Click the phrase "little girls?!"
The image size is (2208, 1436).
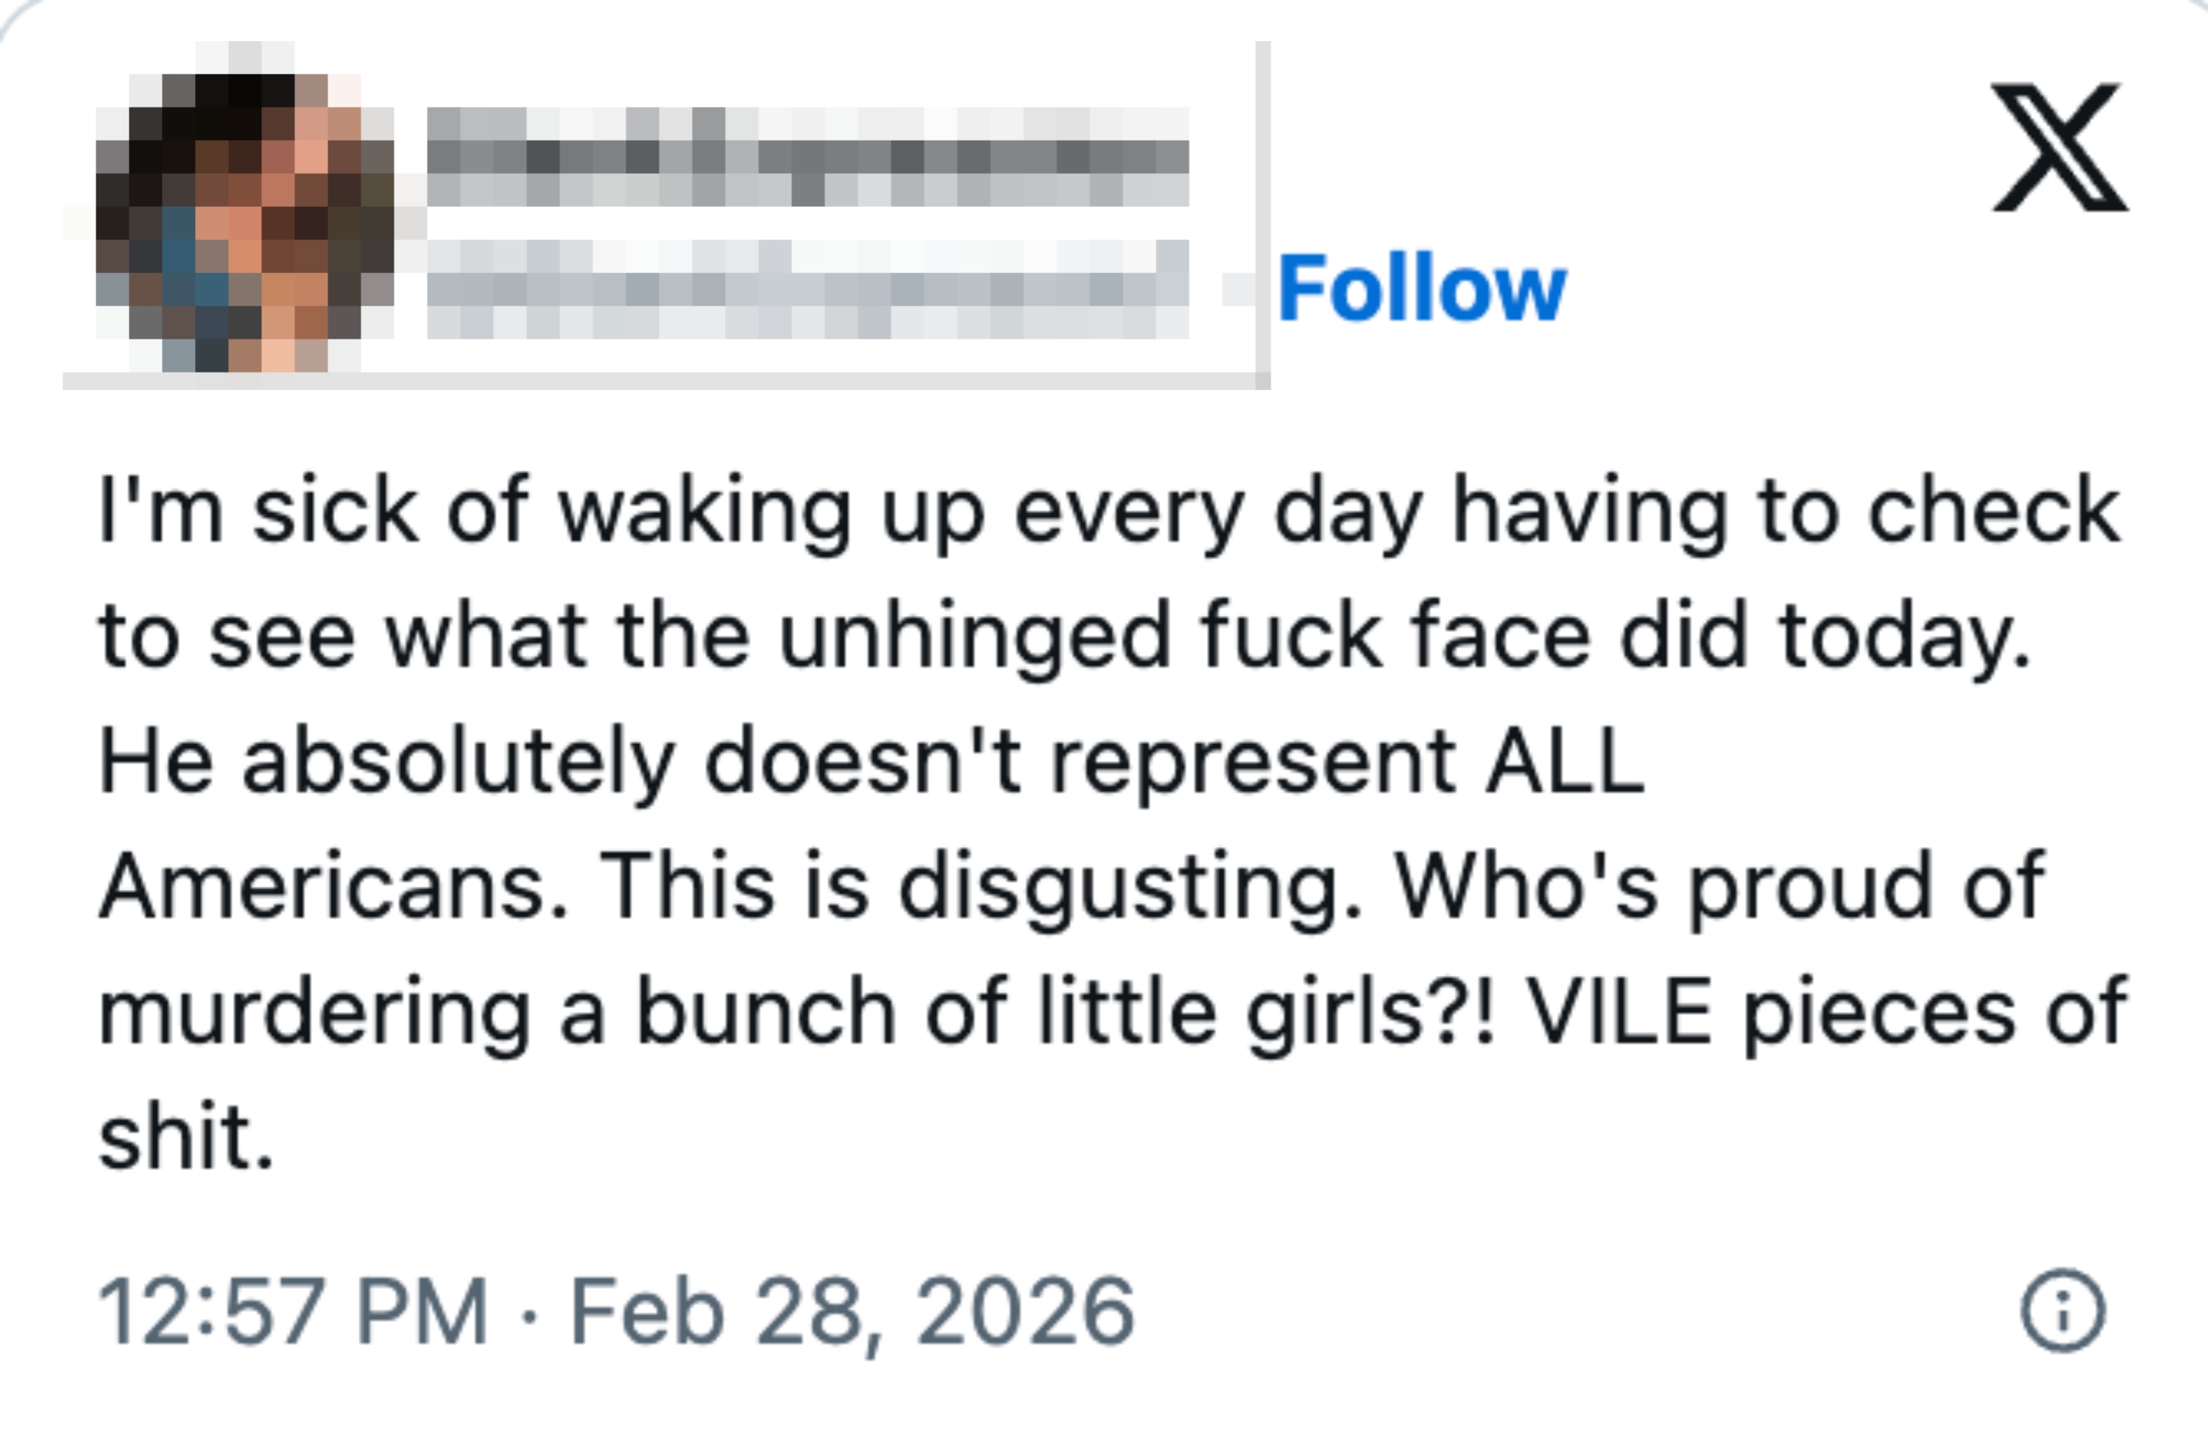(x=1267, y=1013)
